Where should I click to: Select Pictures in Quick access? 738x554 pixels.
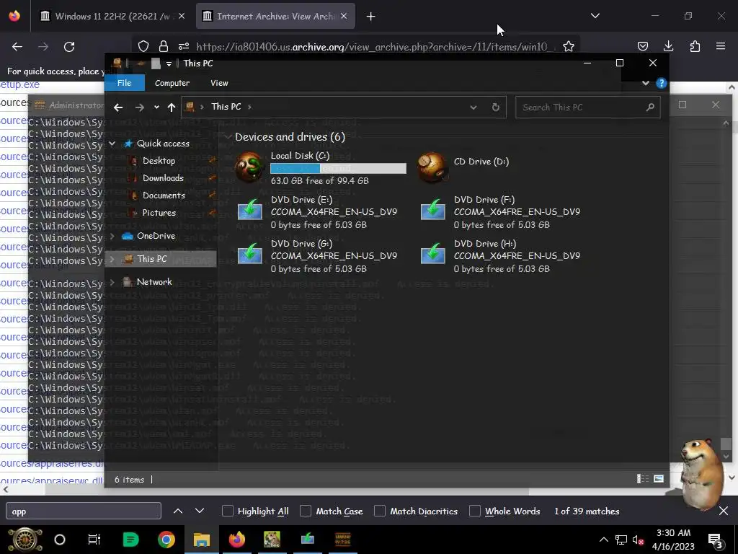coord(159,213)
